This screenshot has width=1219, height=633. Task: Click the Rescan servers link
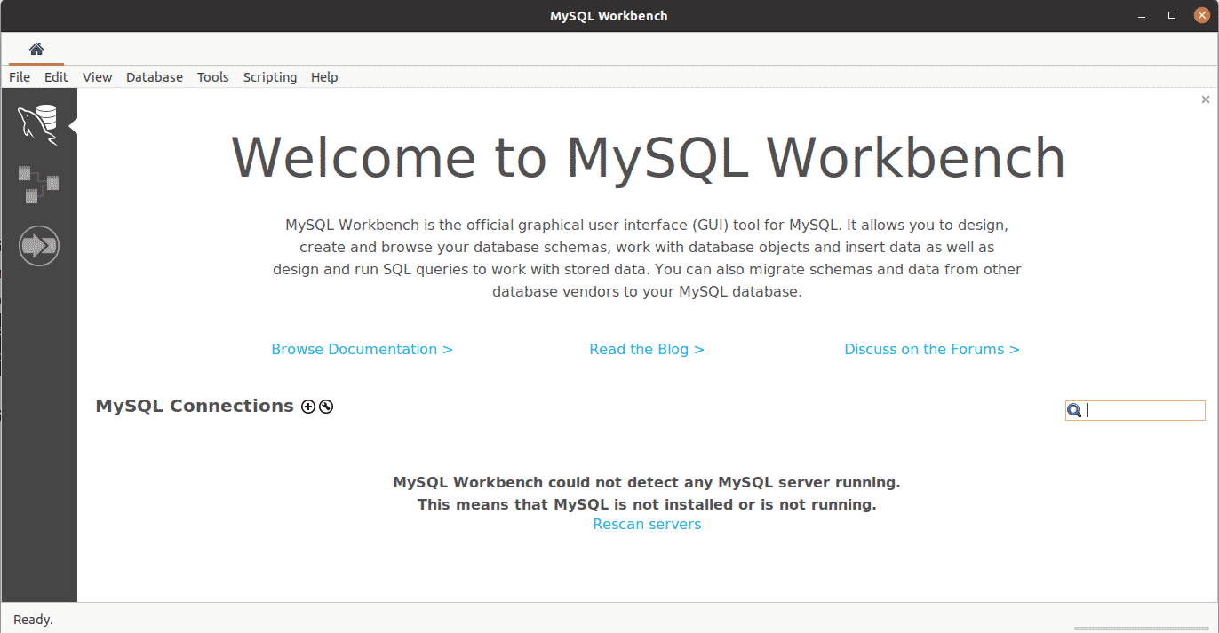(x=647, y=525)
